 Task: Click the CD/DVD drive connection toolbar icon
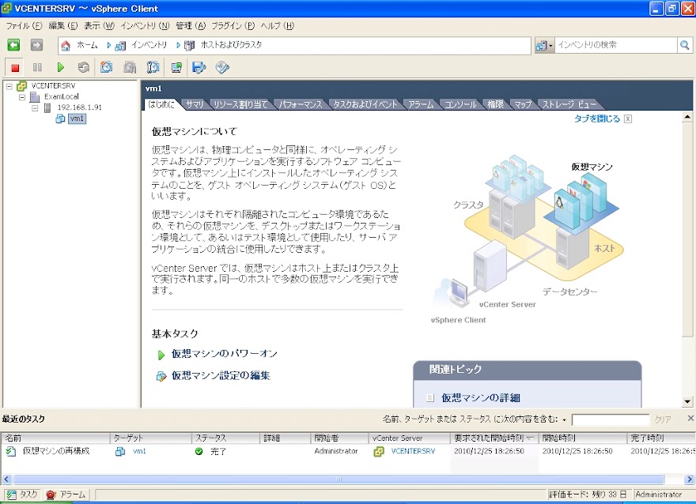pyautogui.click(x=222, y=67)
